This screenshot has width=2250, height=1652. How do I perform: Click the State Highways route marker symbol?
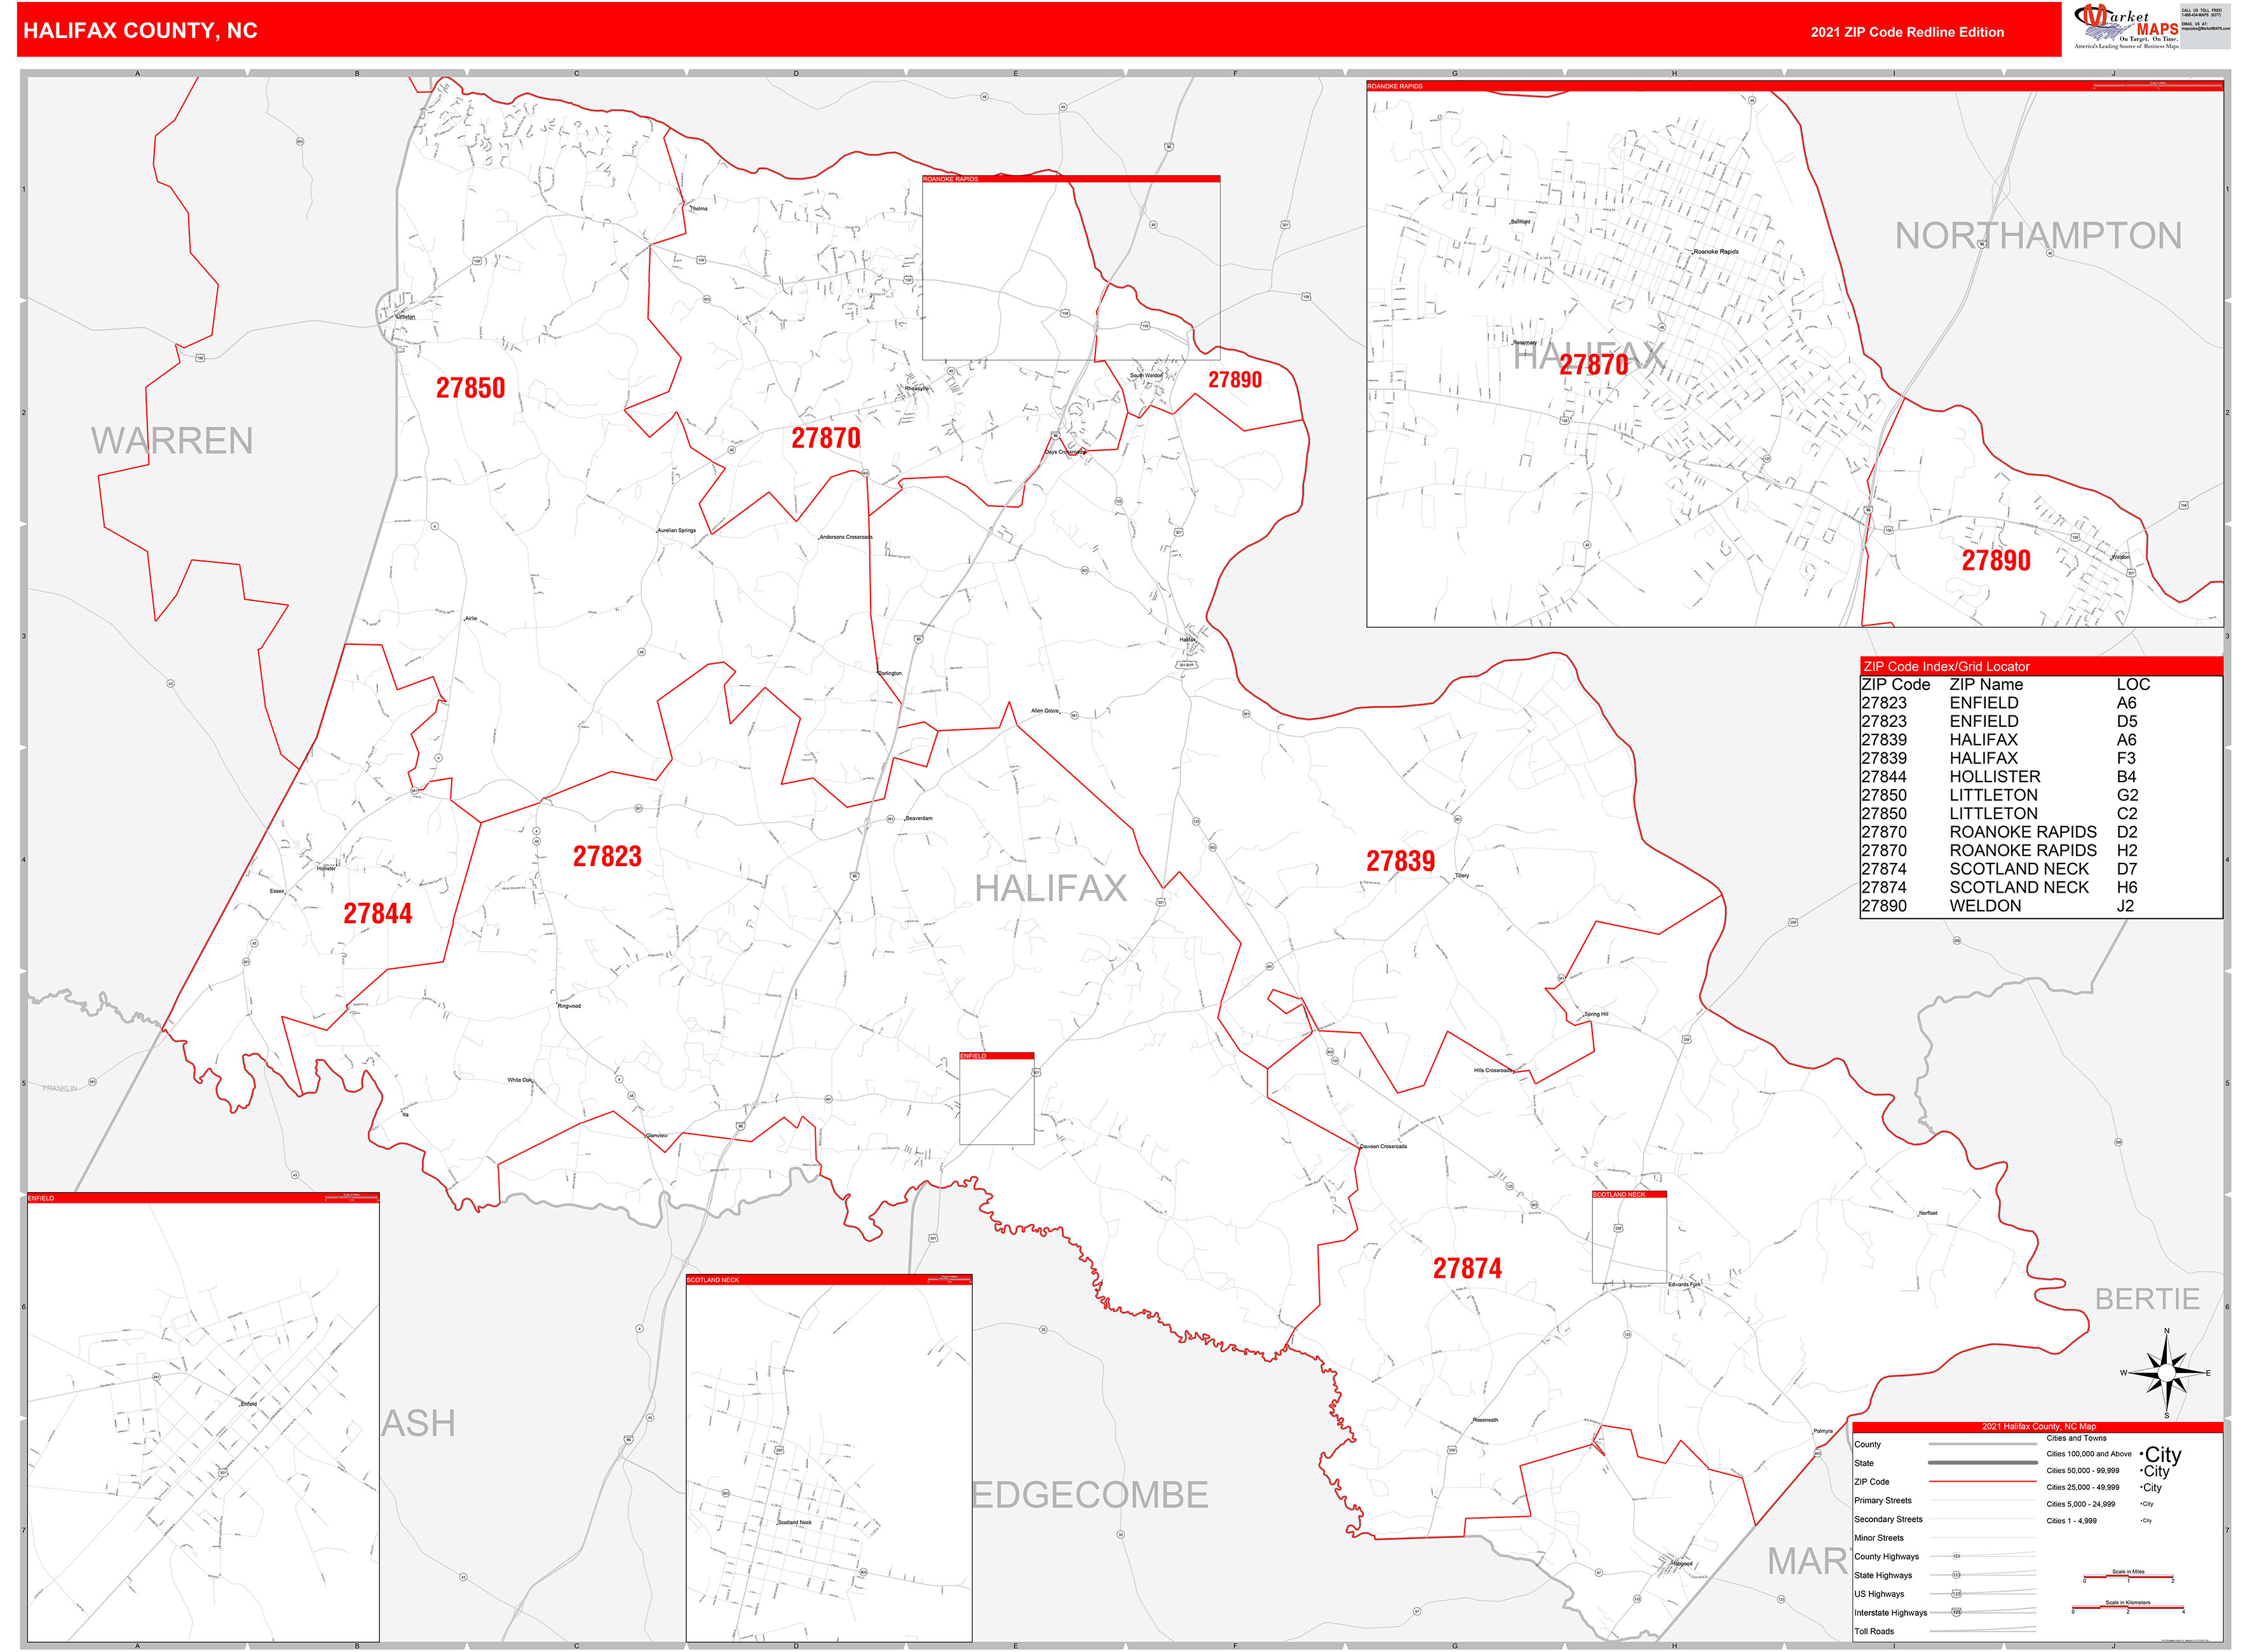tap(1957, 1575)
